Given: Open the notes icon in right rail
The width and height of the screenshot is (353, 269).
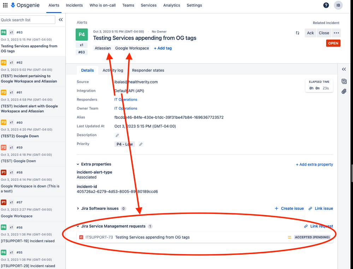Looking at the screenshot, I should point(344,81).
